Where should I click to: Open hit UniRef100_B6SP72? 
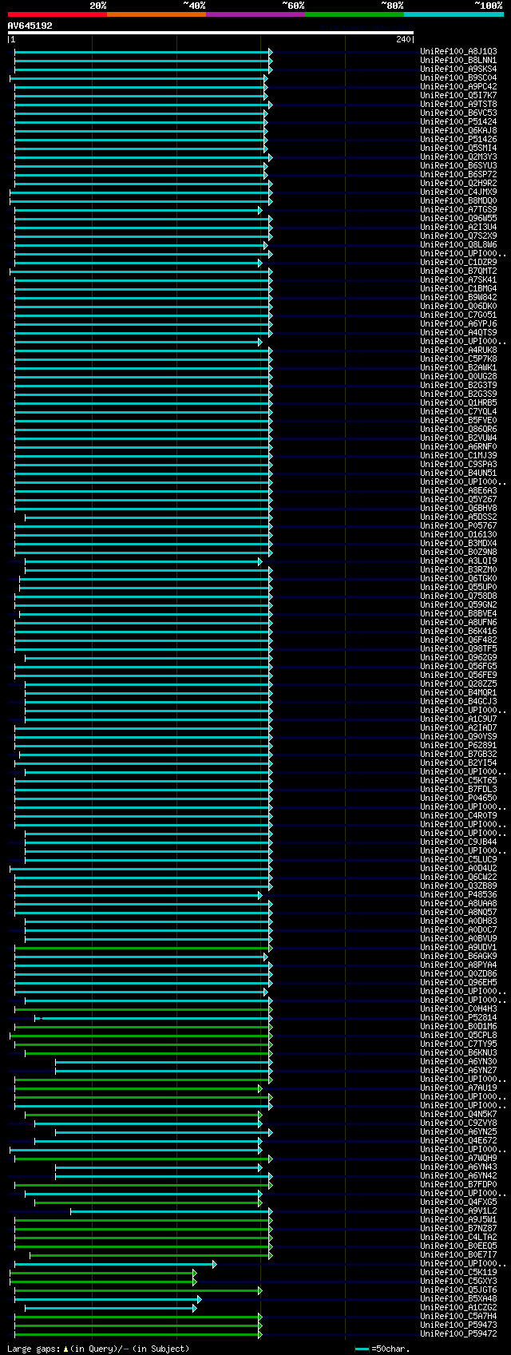[x=458, y=175]
